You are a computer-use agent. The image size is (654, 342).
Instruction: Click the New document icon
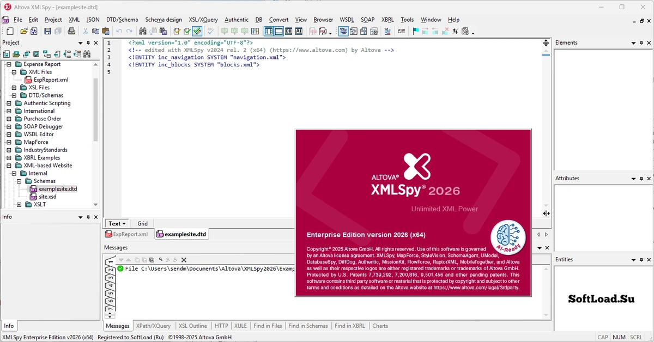click(10, 32)
